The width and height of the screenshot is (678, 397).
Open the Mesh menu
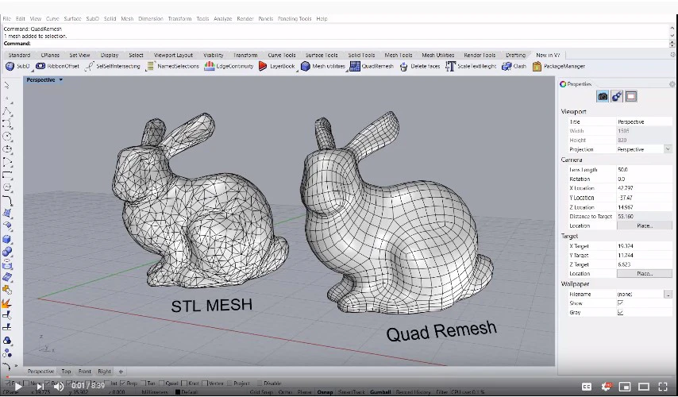[127, 18]
